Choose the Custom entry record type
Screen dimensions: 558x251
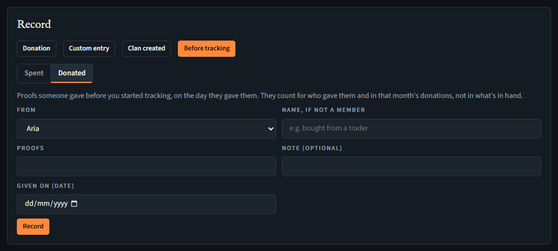(89, 48)
